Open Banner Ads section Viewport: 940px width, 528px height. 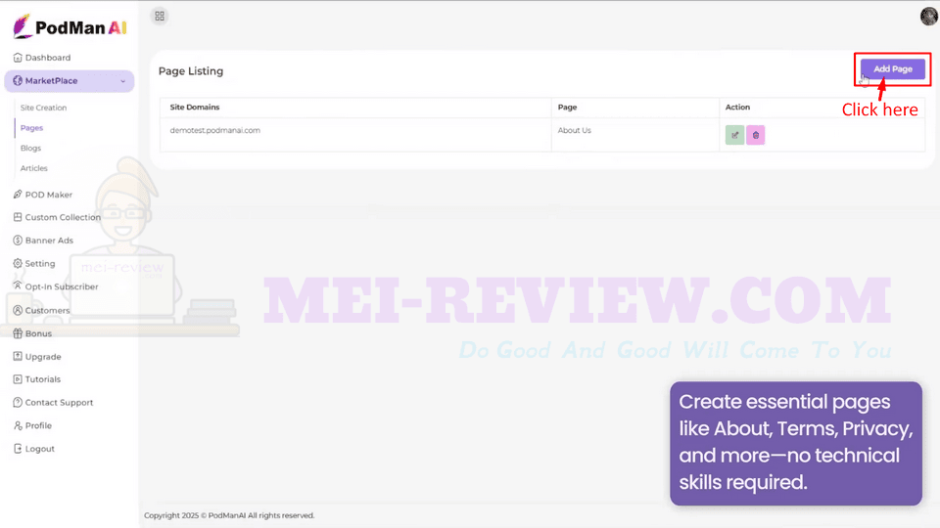tap(49, 241)
